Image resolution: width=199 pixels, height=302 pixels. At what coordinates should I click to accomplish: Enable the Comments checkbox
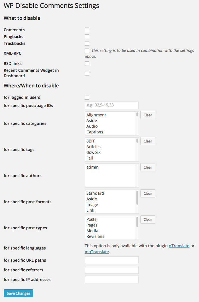[x=87, y=30]
